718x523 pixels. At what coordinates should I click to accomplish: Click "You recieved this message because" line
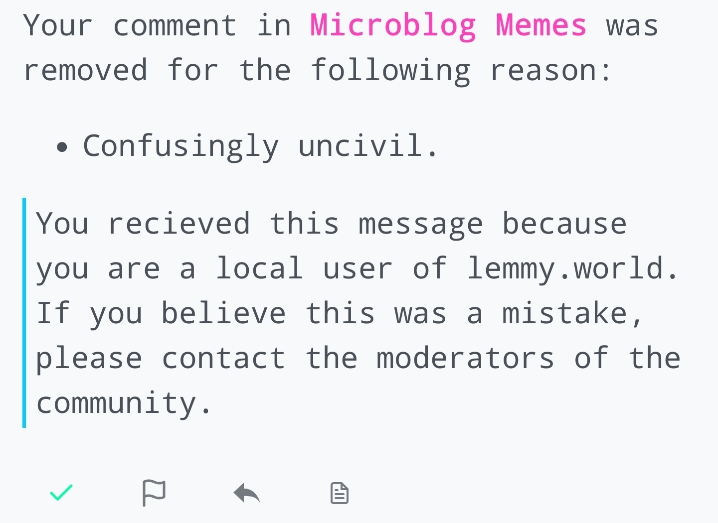[x=331, y=223]
